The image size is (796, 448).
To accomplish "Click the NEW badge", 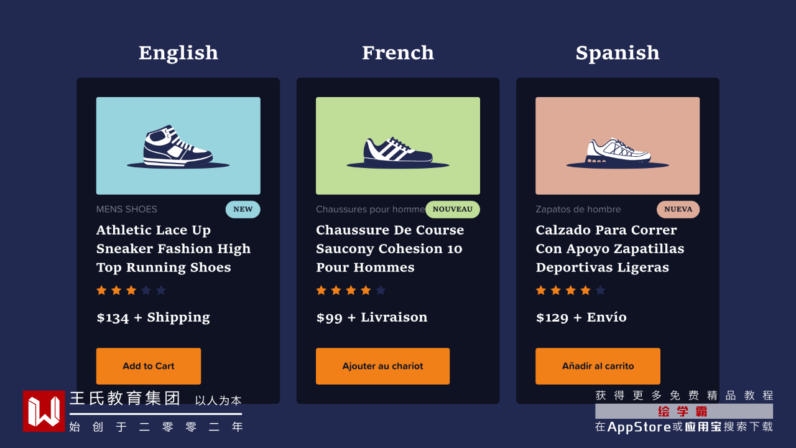I will (x=243, y=209).
